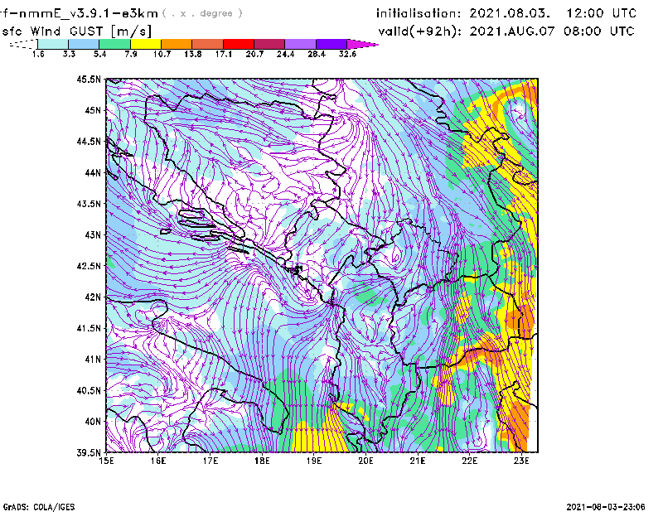Click the model name text with 'v3.9.1-e3km'
The width and height of the screenshot is (663, 512).
pyautogui.click(x=79, y=13)
